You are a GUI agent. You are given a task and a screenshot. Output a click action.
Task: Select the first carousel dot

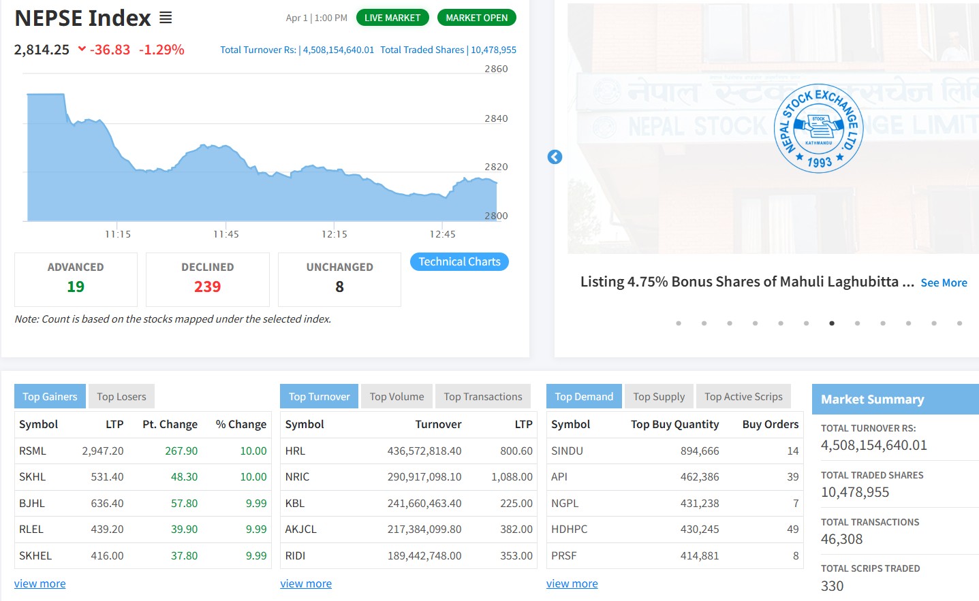click(679, 323)
